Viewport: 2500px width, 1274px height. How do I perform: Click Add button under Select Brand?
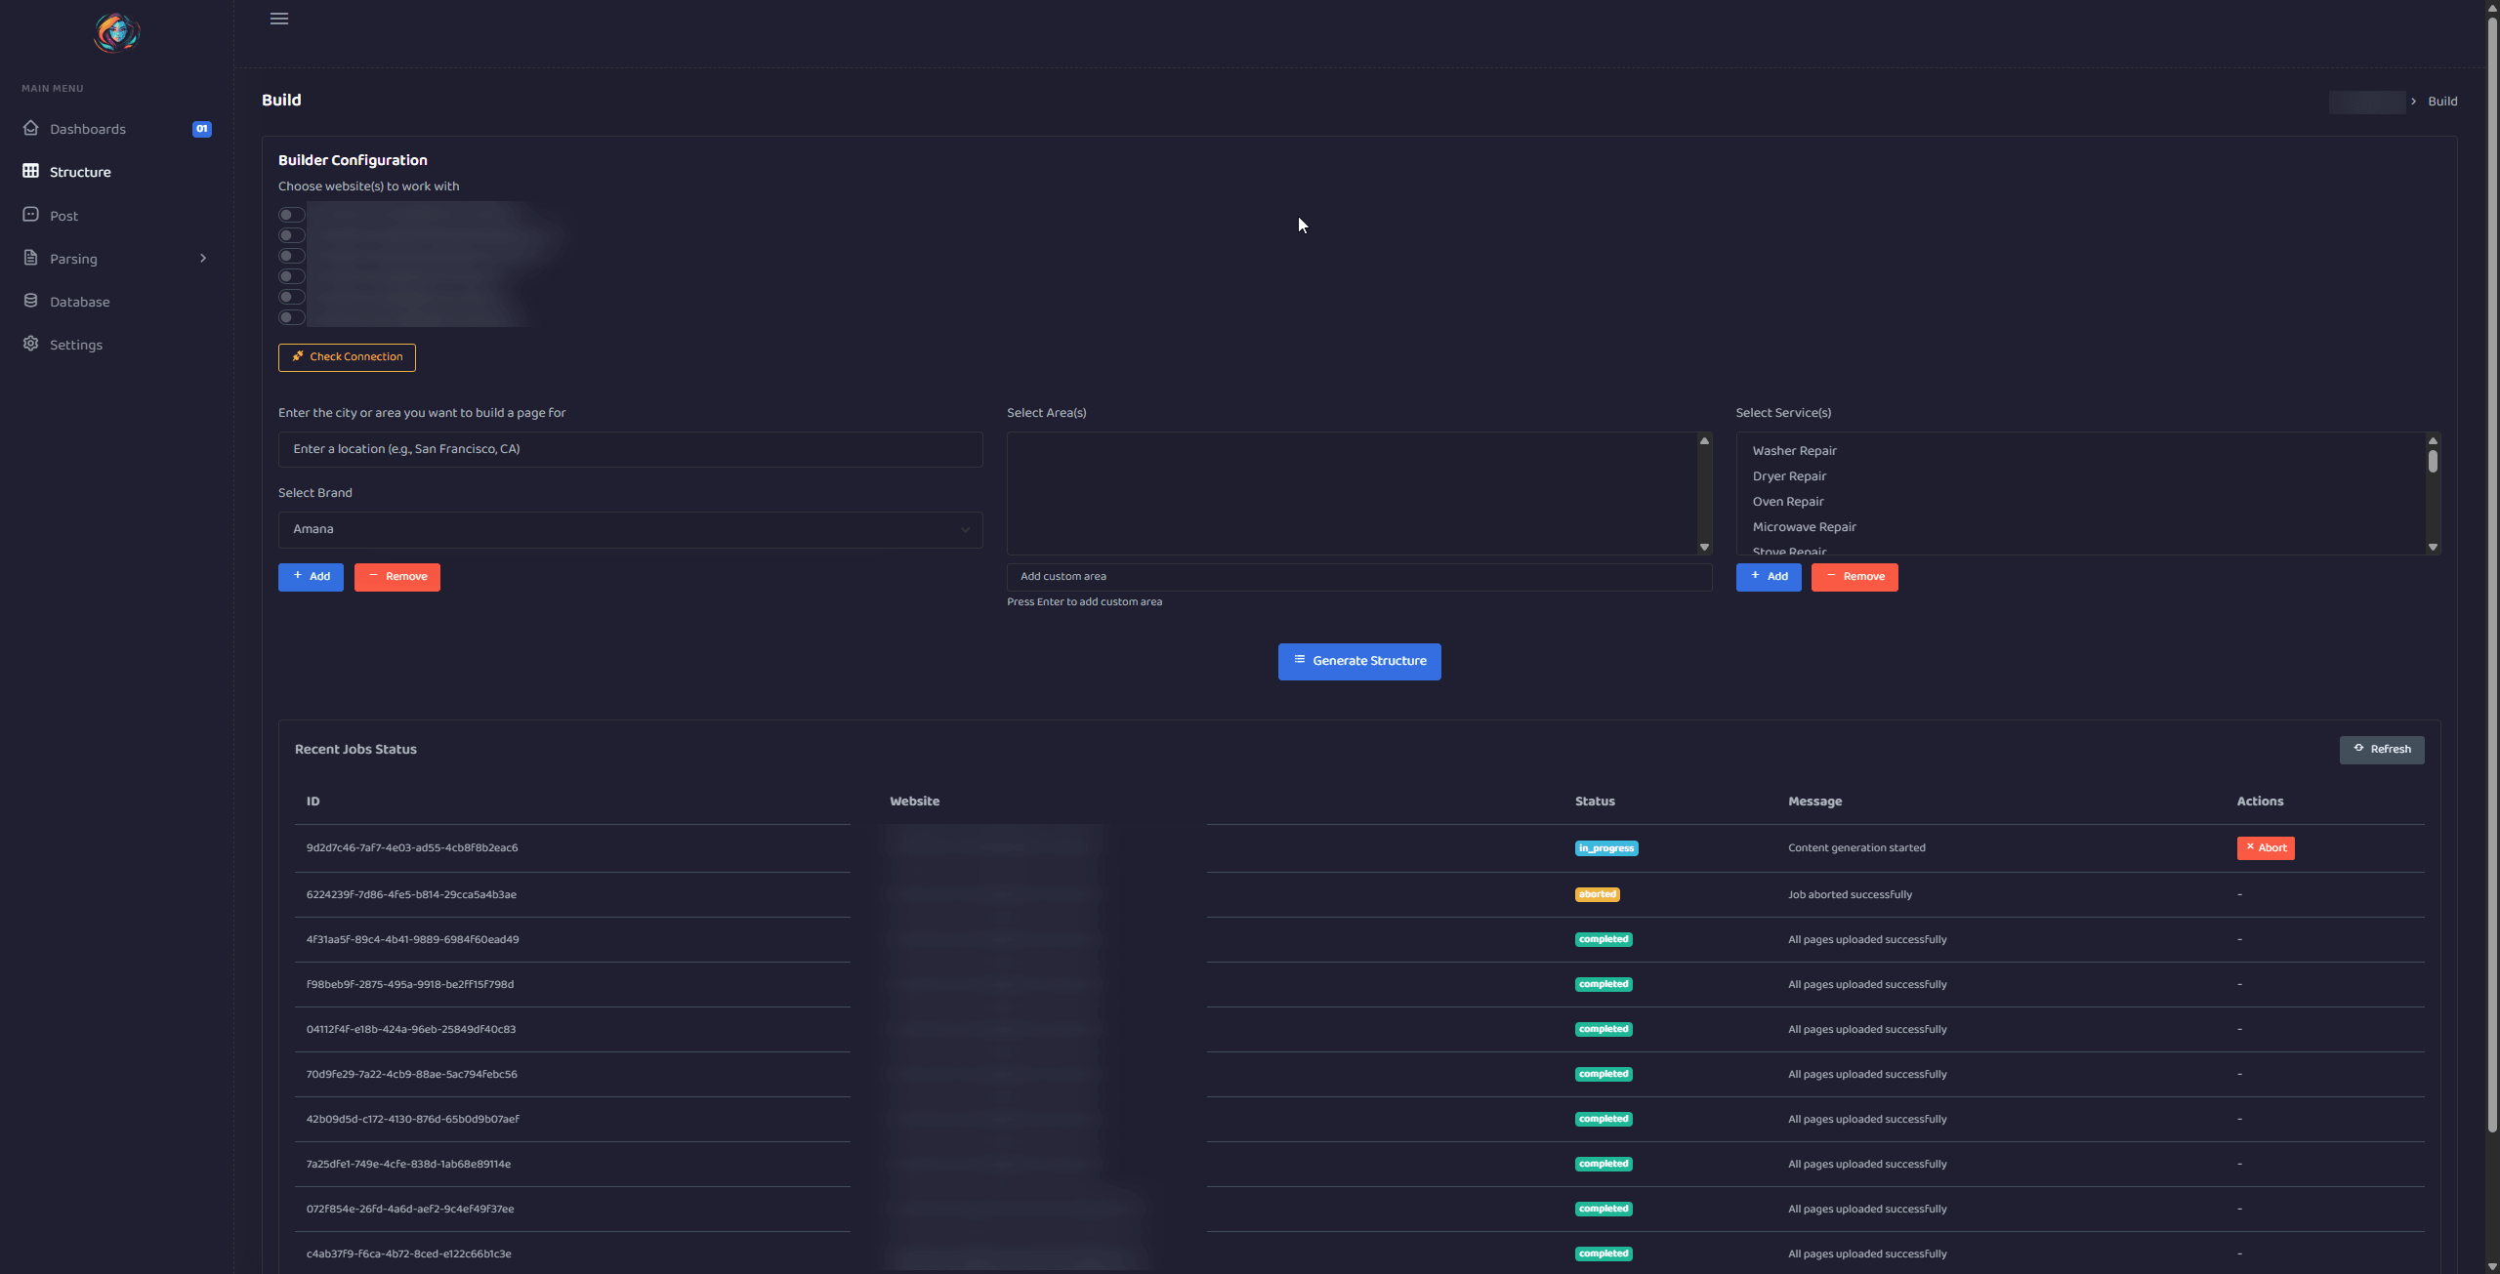tap(311, 577)
